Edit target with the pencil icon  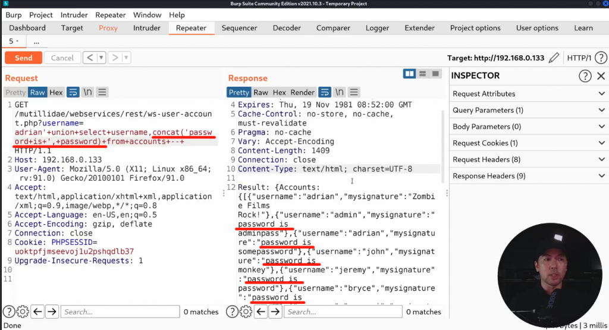(554, 58)
